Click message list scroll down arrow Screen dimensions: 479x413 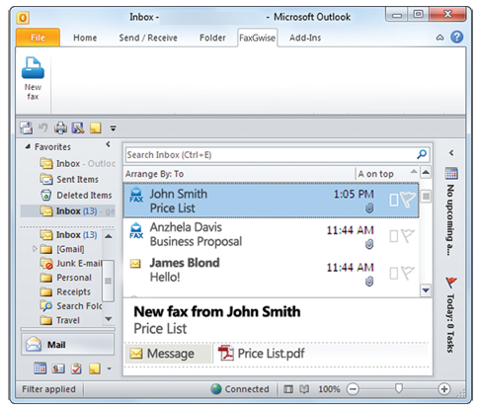(426, 290)
